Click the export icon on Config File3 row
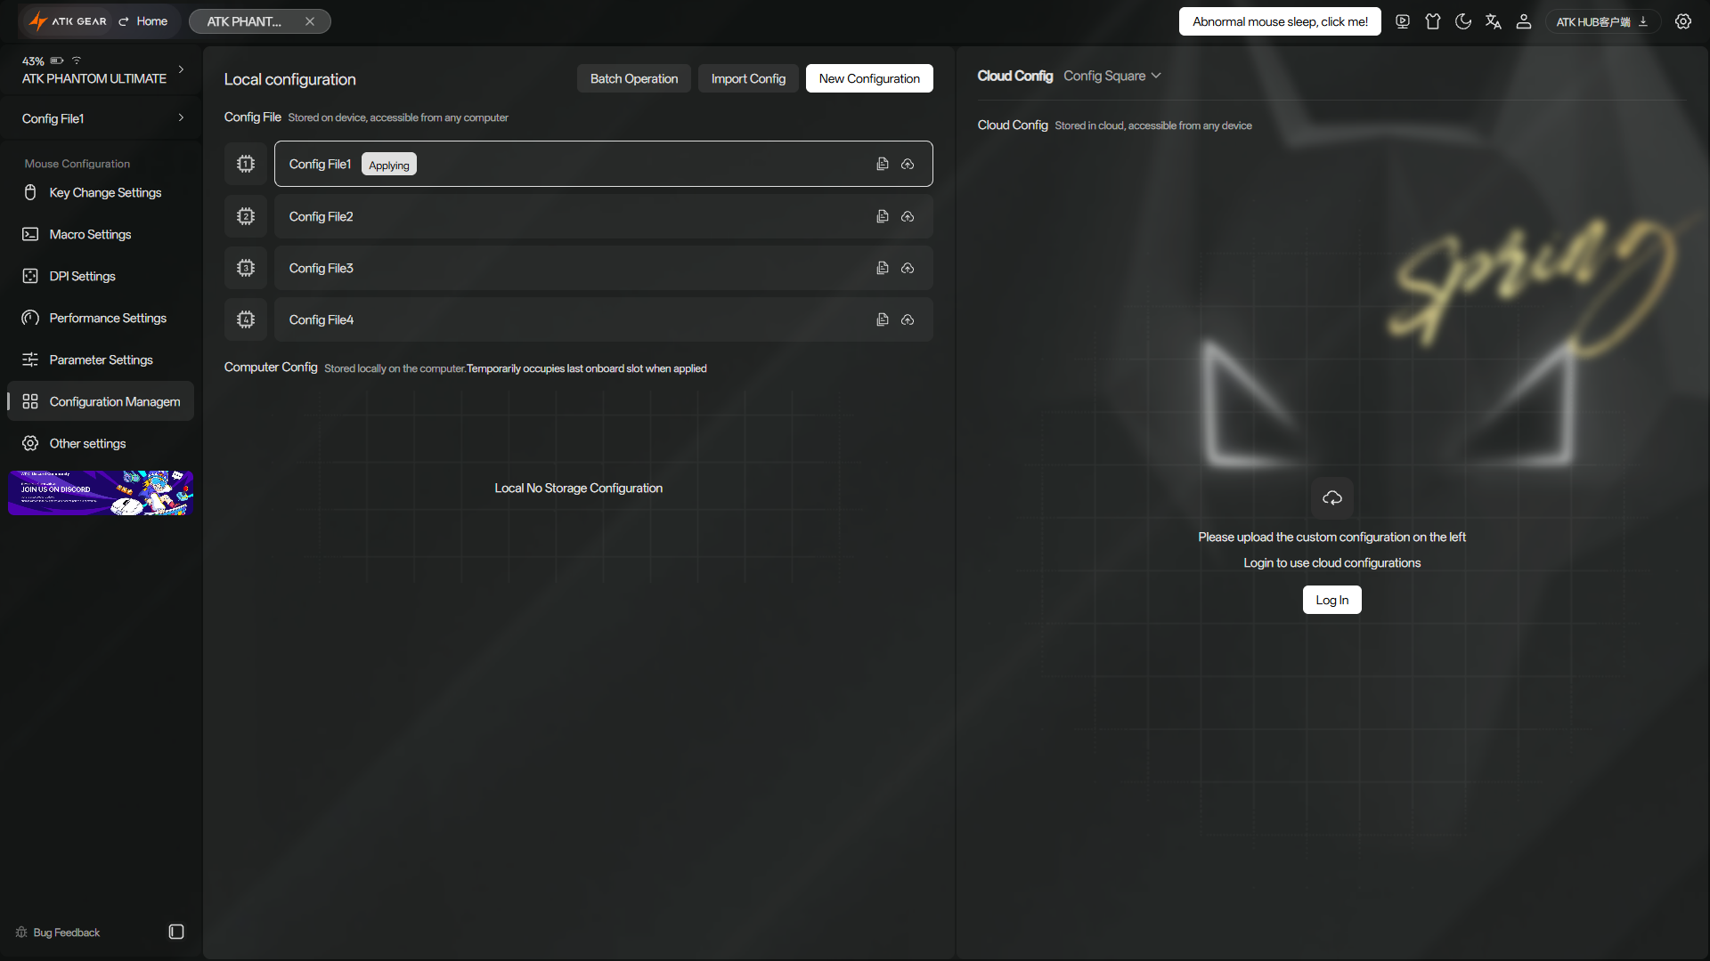Viewport: 1710px width, 961px height. tap(883, 268)
